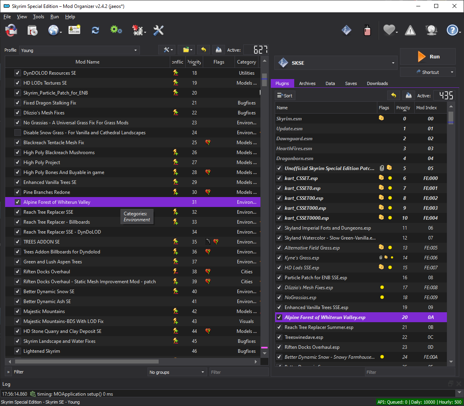Expand the SKSE executable dropdown
Screen dimensions: 464x406
click(x=336, y=63)
